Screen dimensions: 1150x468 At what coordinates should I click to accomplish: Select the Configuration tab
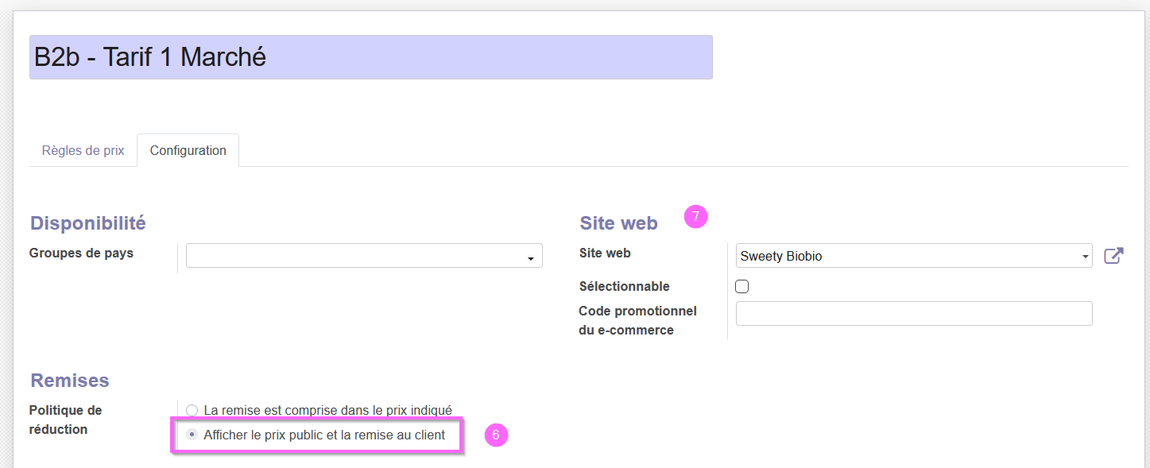(x=188, y=150)
